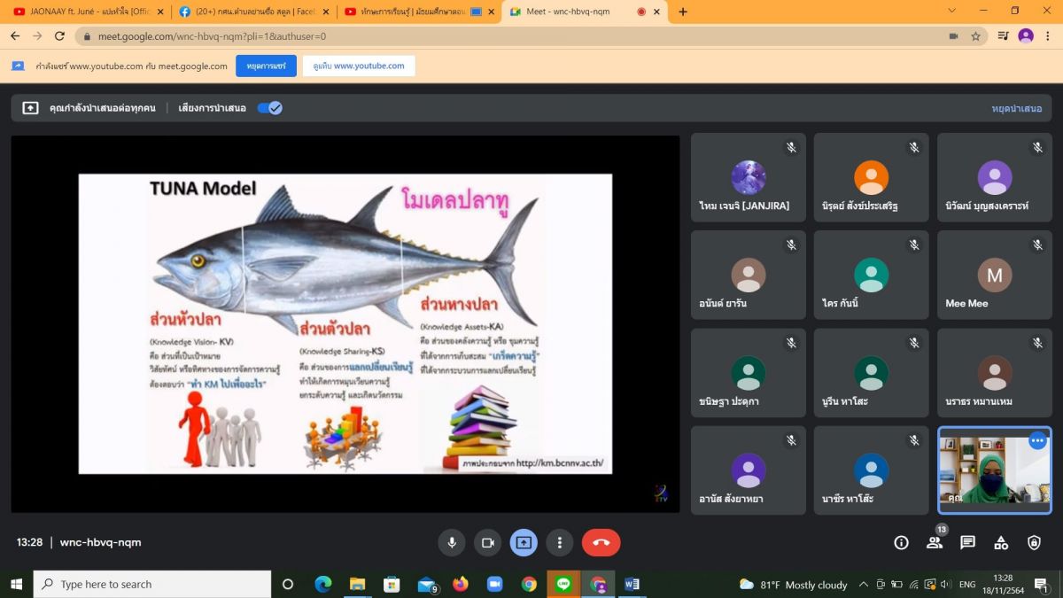Toggle presentation audio switch
The height and width of the screenshot is (598, 1063).
269,108
